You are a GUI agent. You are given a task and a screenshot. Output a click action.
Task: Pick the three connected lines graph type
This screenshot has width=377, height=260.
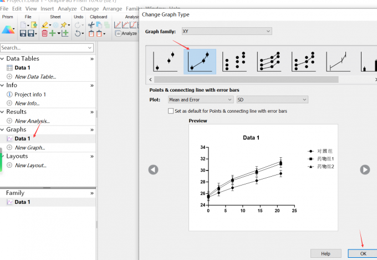[269, 62]
